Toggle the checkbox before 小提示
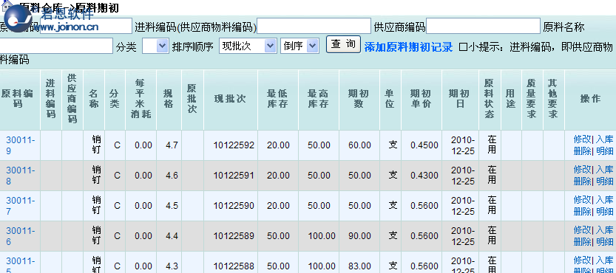The height and width of the screenshot is (273, 616). coord(463,47)
